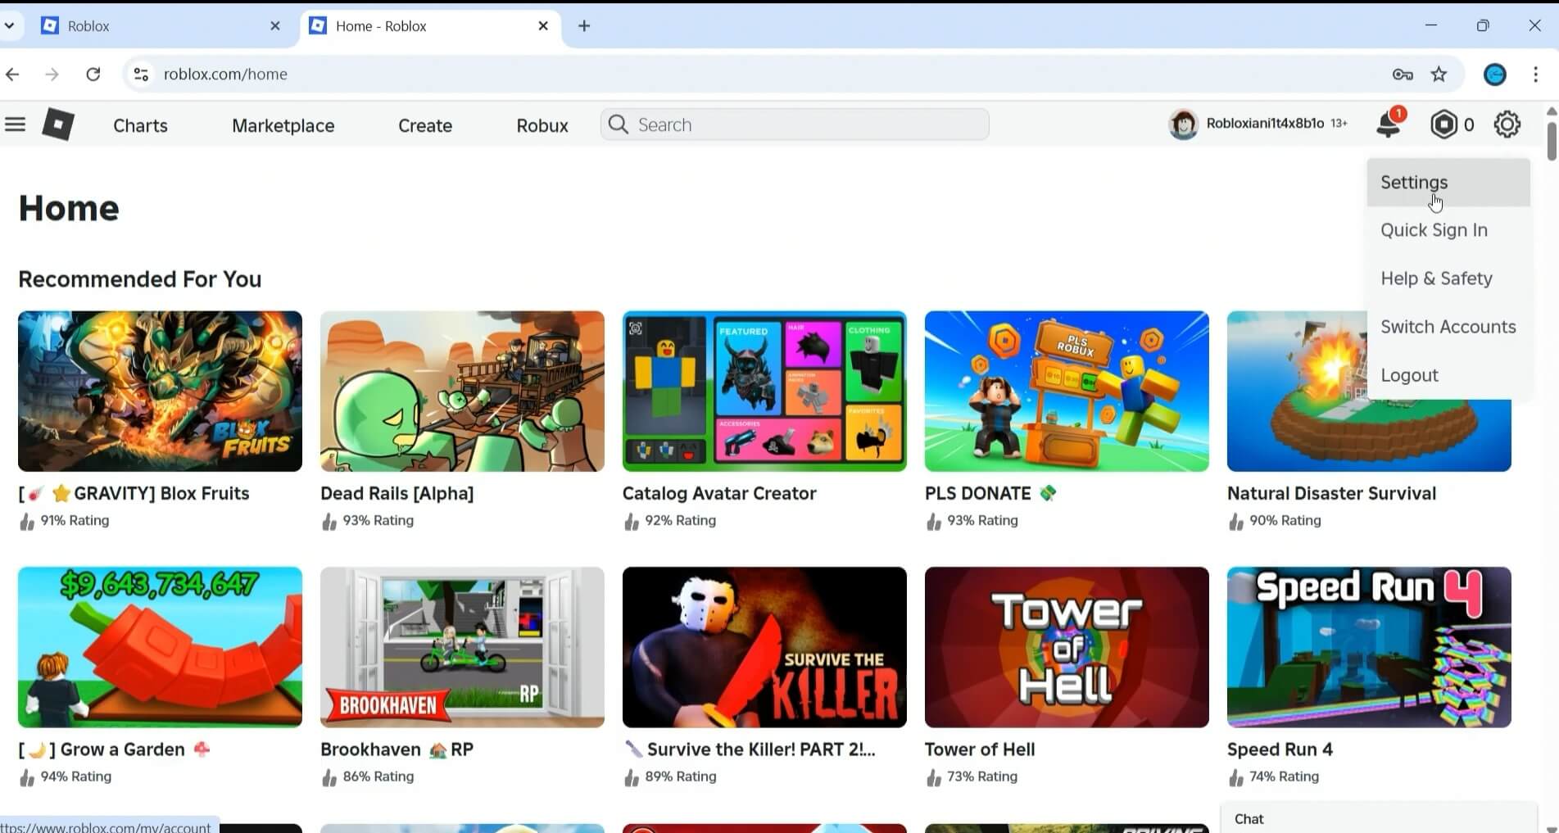Open the Brookhaven RP thumbnail

point(462,647)
